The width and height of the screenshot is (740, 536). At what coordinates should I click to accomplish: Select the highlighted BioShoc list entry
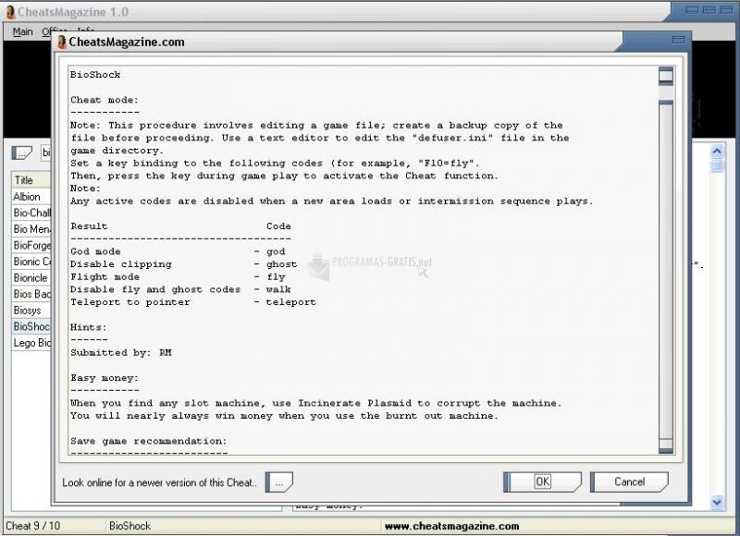(31, 327)
